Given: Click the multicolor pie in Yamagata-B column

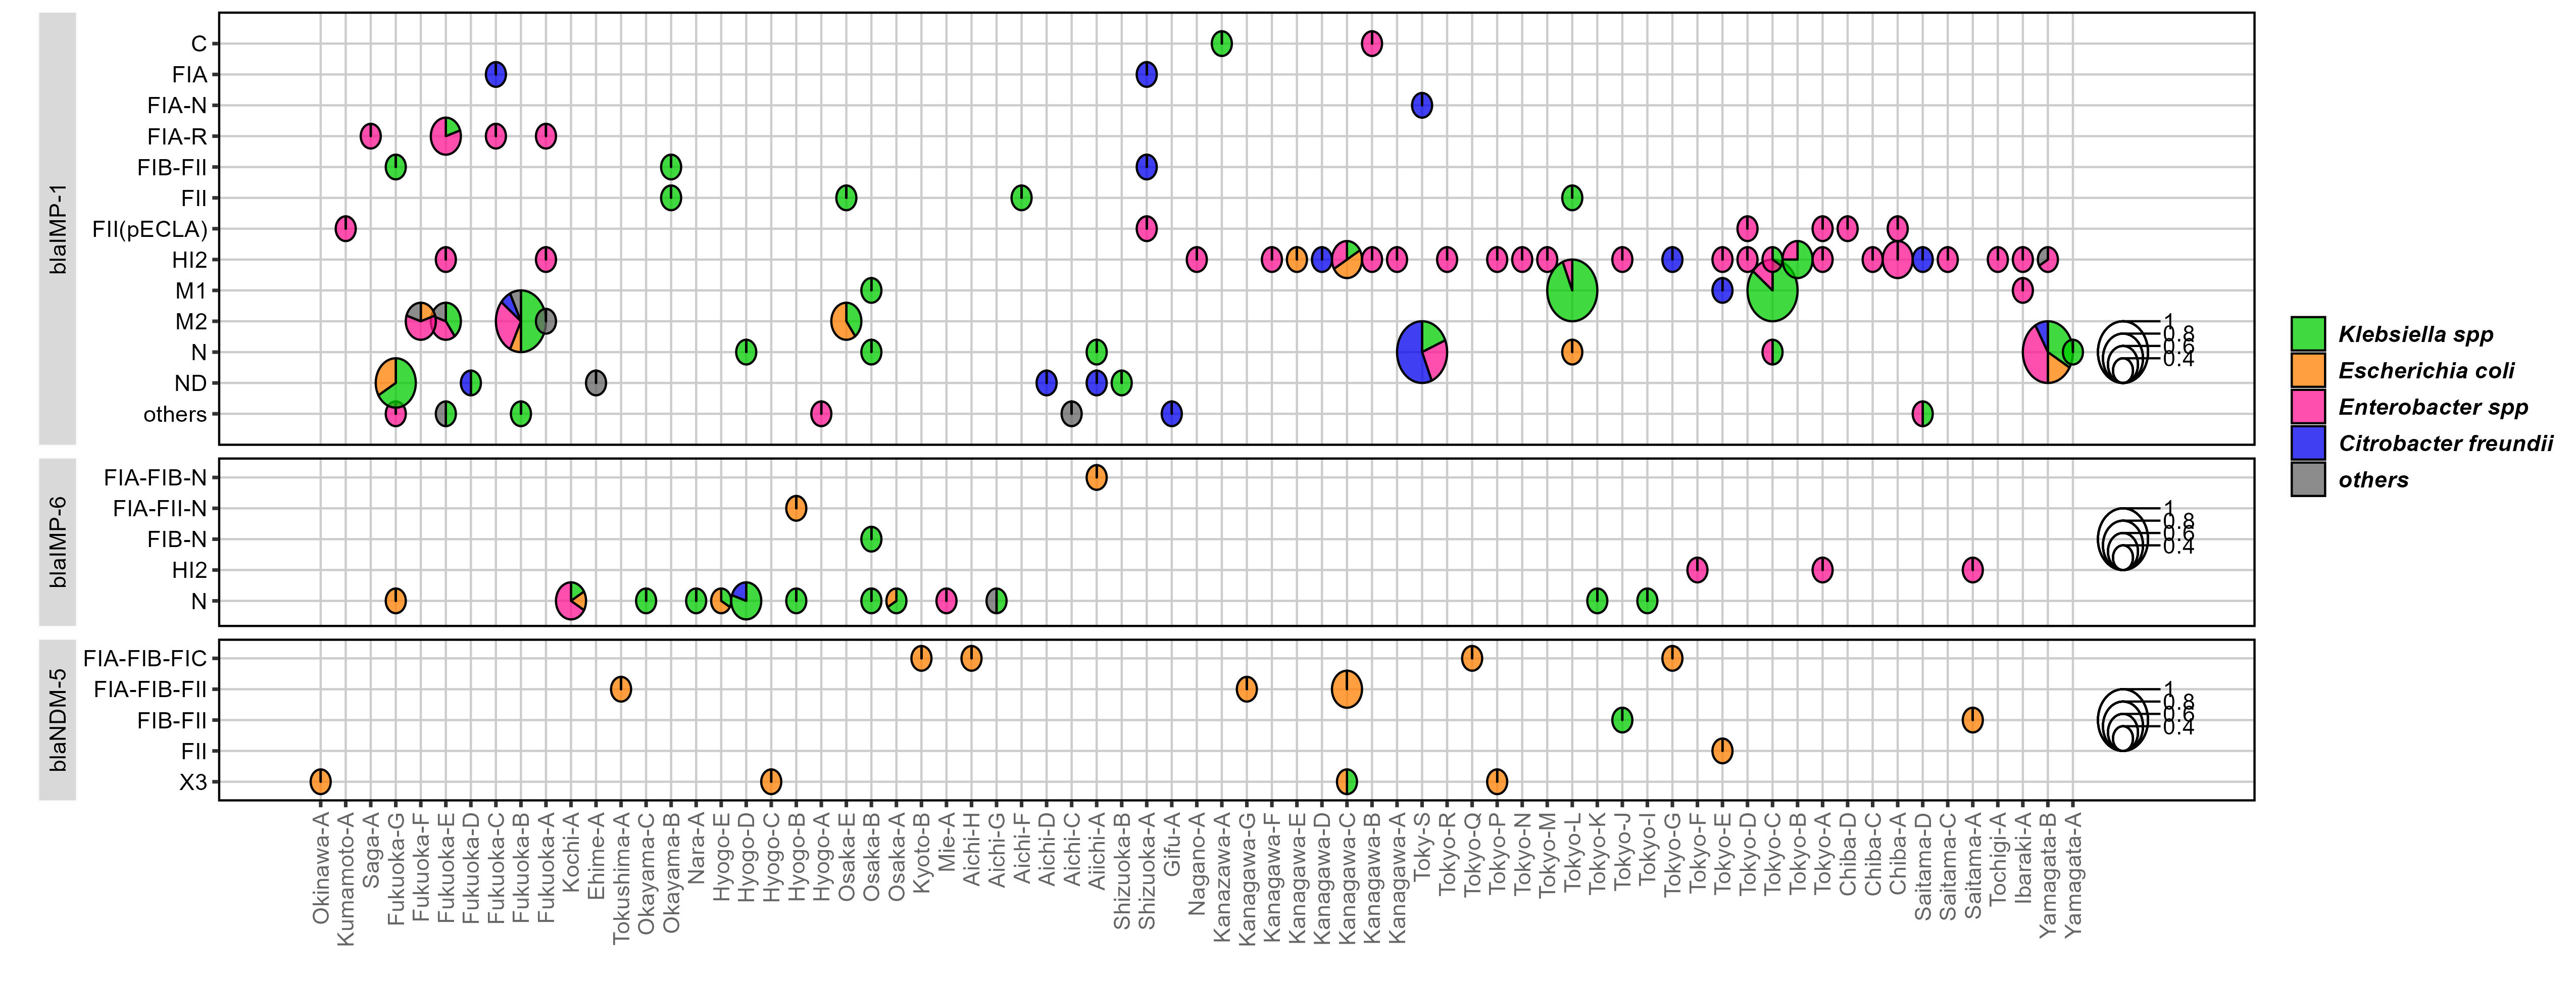Looking at the screenshot, I should [x=2047, y=352].
